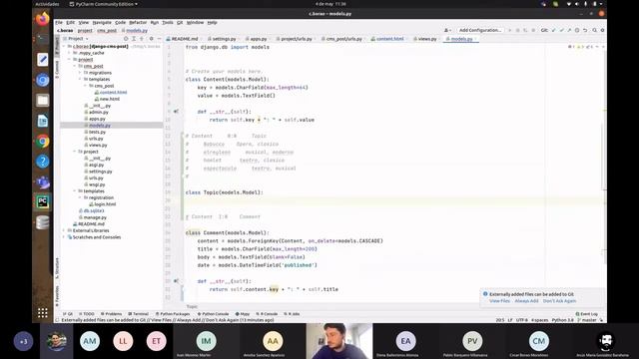This screenshot has width=639, height=359.
Task: Click the Git commit checkmark icon
Action: (561, 30)
